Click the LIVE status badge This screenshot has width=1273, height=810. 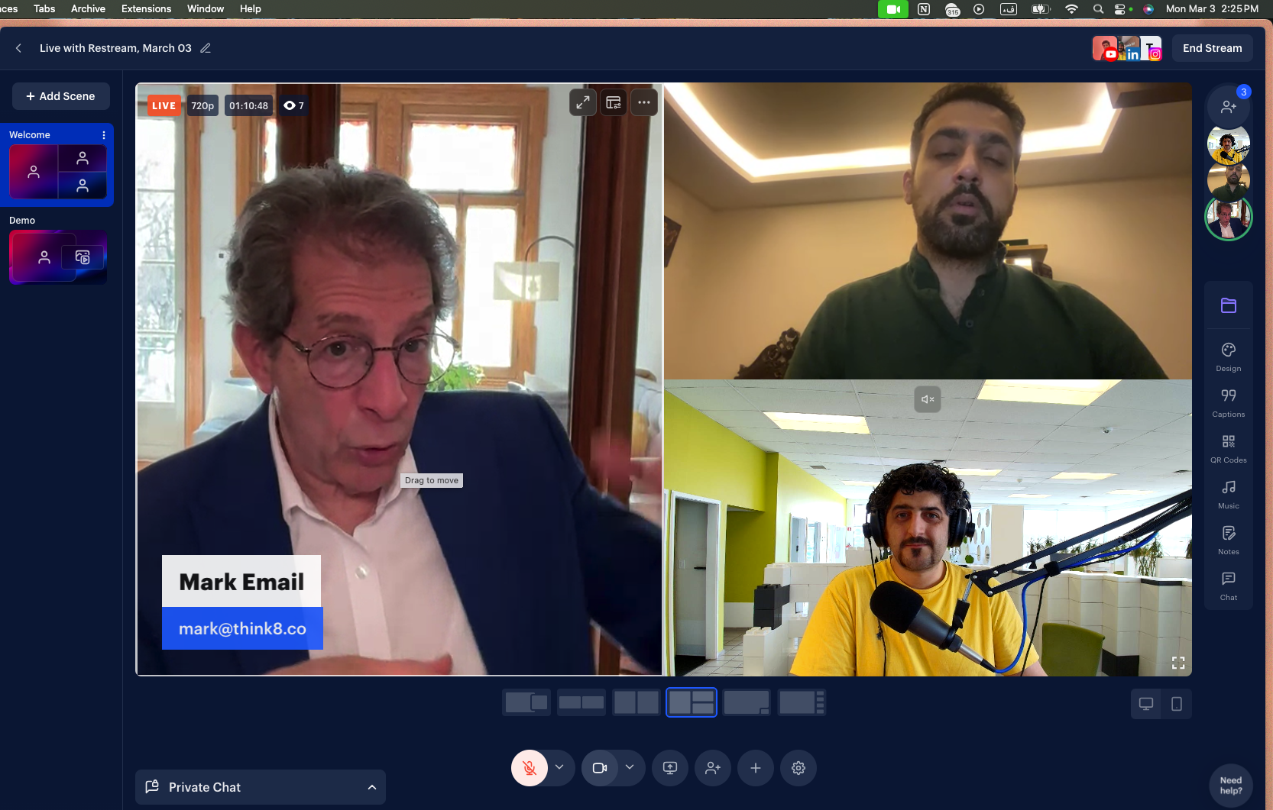click(x=164, y=105)
